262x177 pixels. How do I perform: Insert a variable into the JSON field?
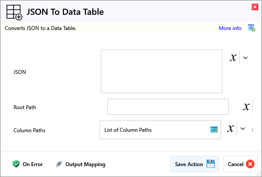(233, 58)
